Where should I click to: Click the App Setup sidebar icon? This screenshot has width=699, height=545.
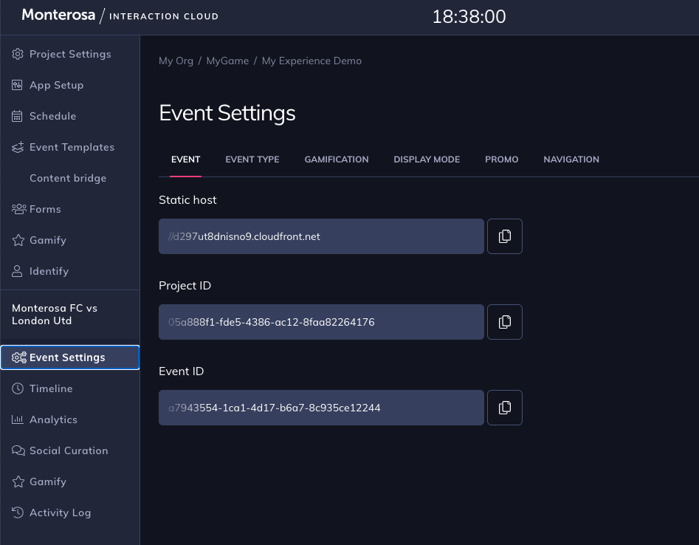pos(18,85)
